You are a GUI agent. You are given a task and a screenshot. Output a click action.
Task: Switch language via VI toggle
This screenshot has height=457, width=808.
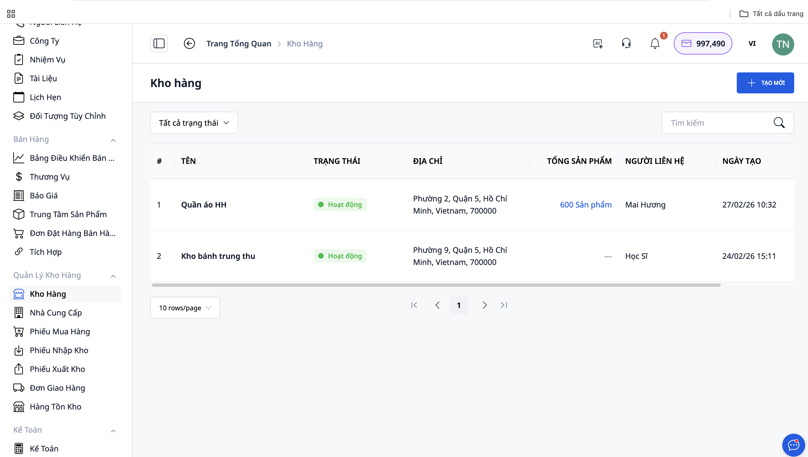pos(752,43)
